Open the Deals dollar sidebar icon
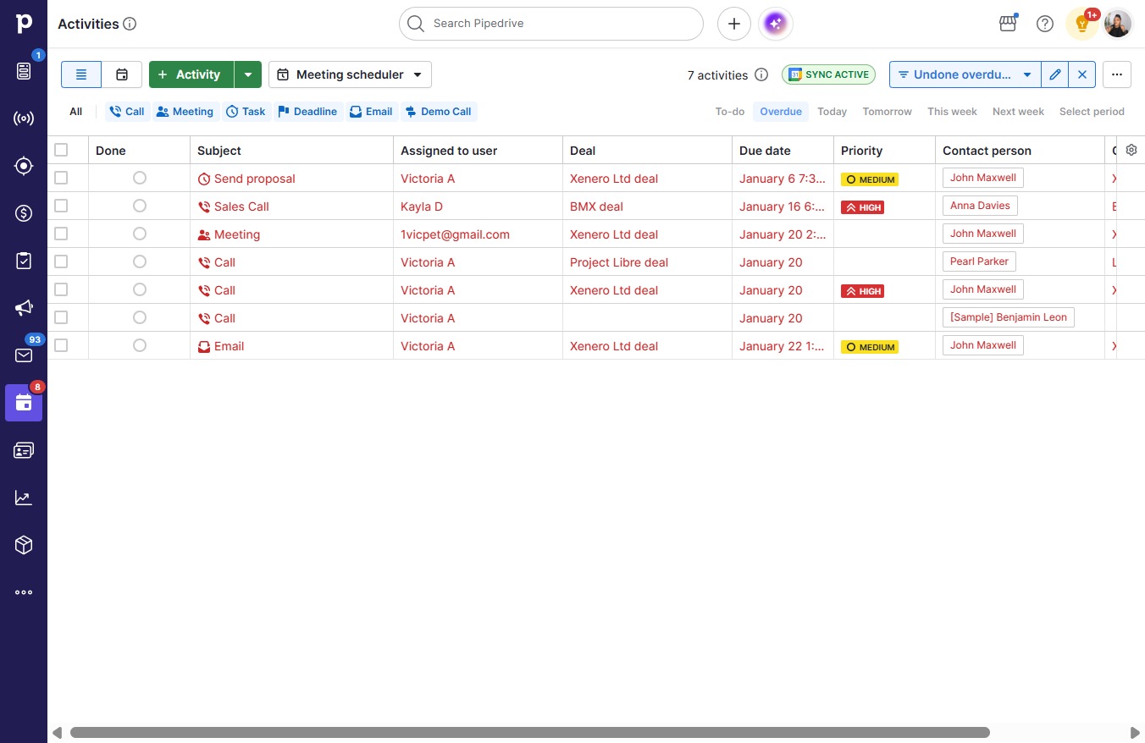Image resolution: width=1145 pixels, height=743 pixels. 24,213
